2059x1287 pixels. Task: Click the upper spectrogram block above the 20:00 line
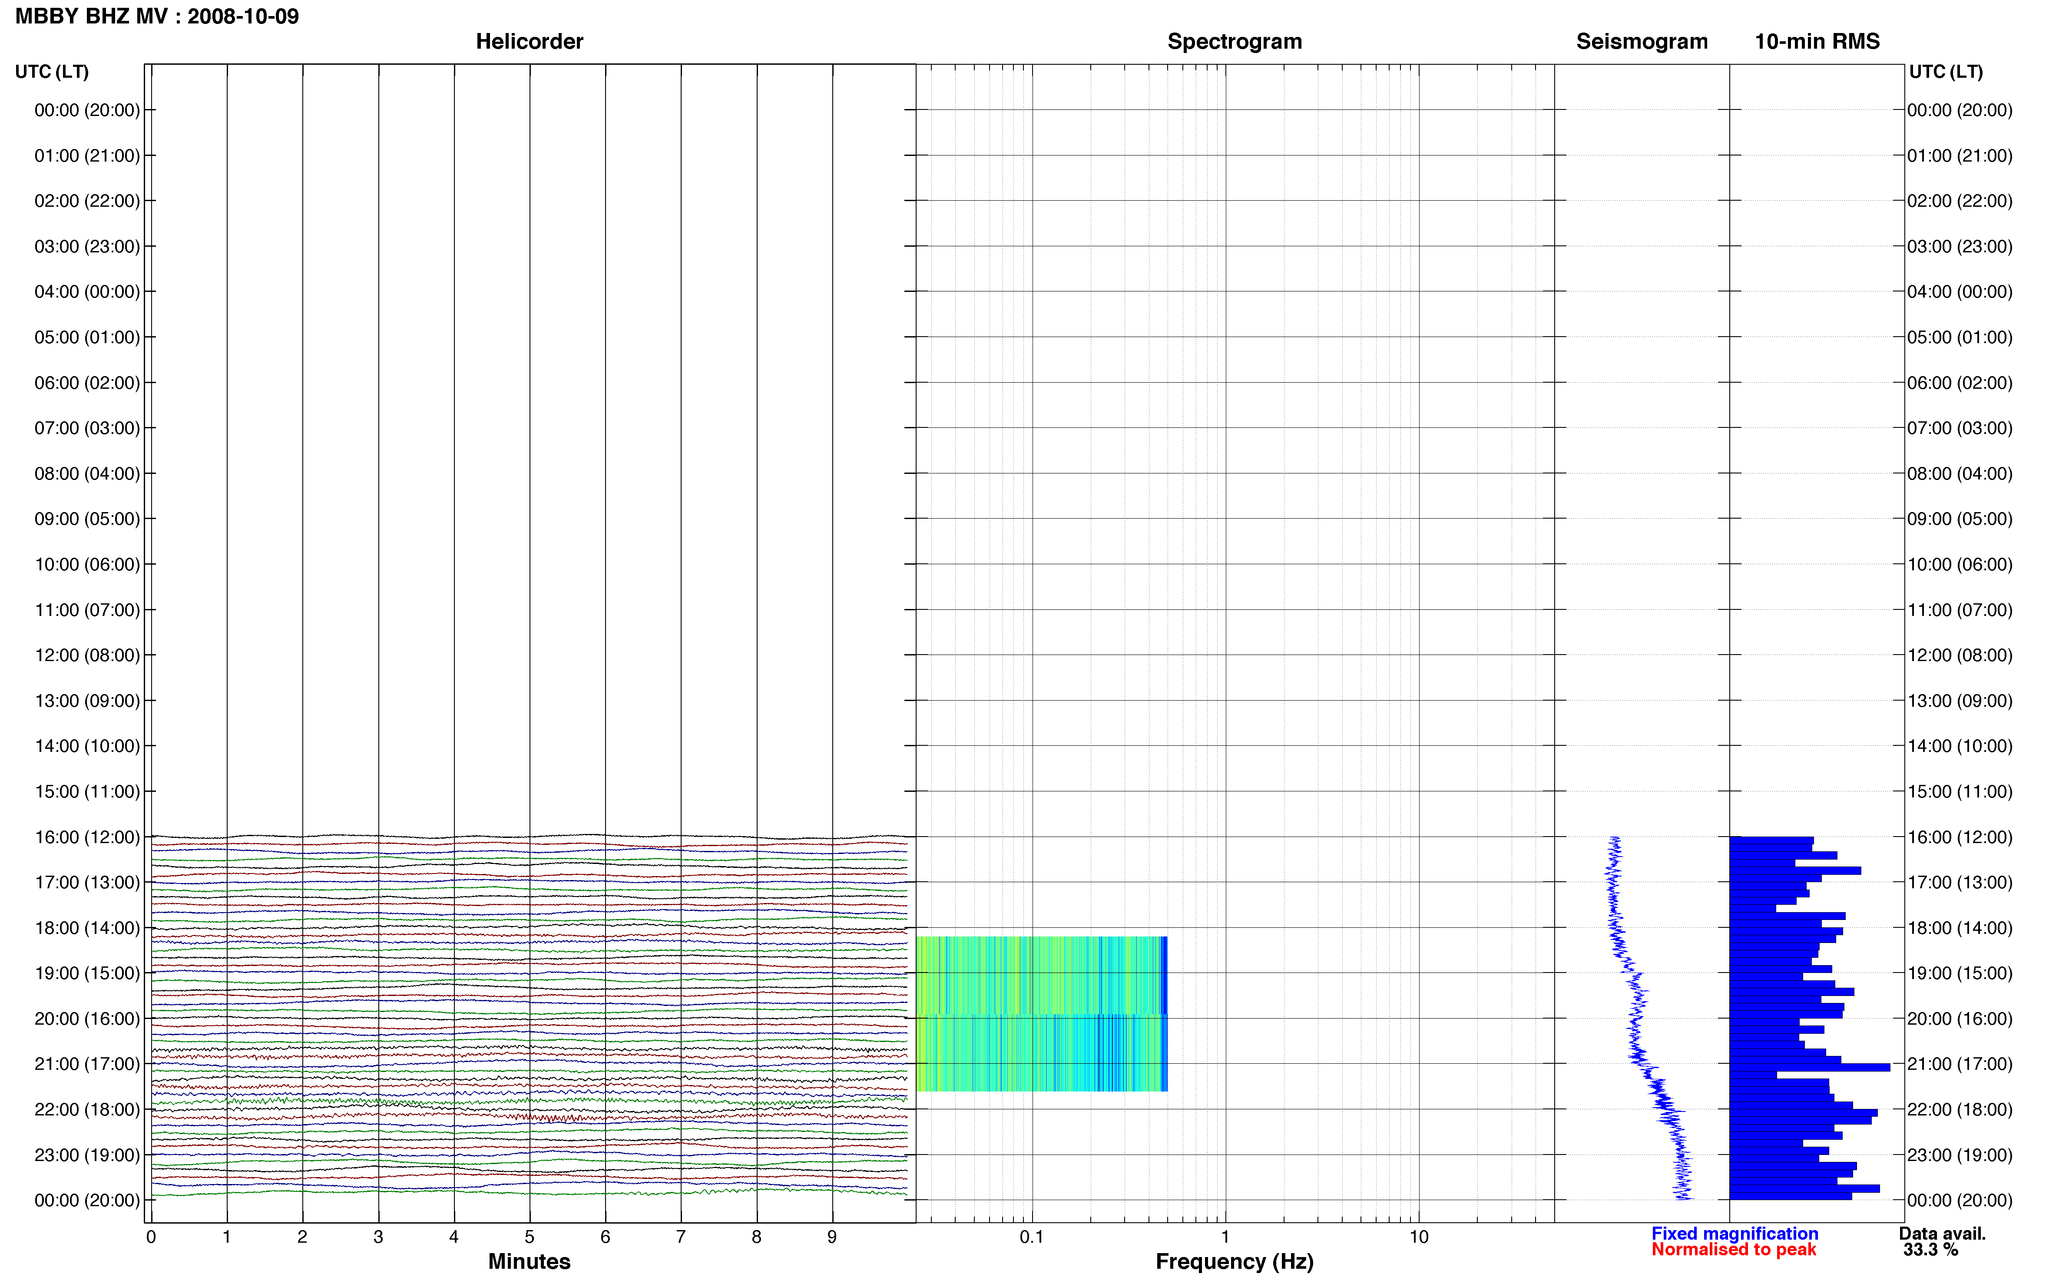1042,975
